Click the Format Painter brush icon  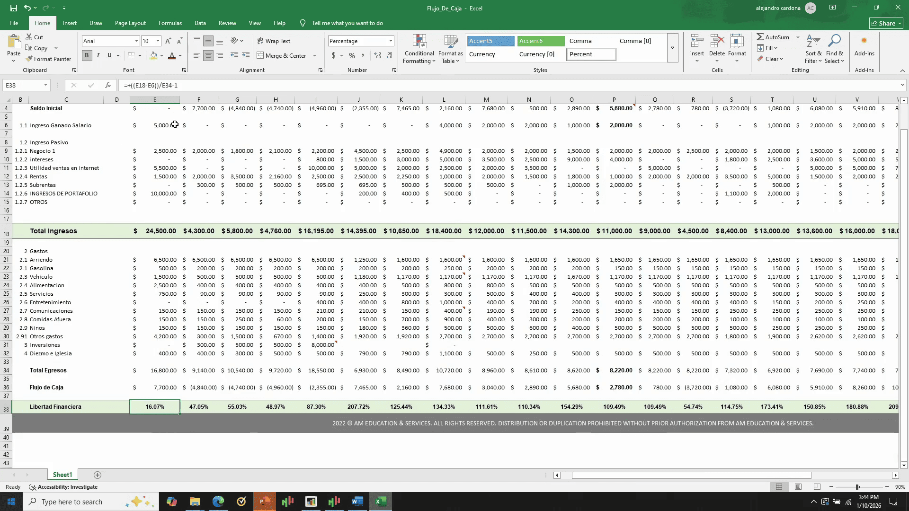click(x=29, y=59)
